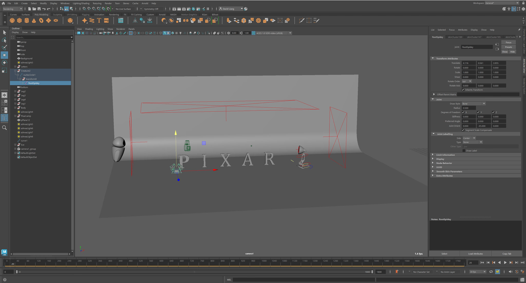Image resolution: width=526 pixels, height=283 pixels.
Task: Toggle Degrees of Freedom Z checkbox
Action: click(493, 112)
